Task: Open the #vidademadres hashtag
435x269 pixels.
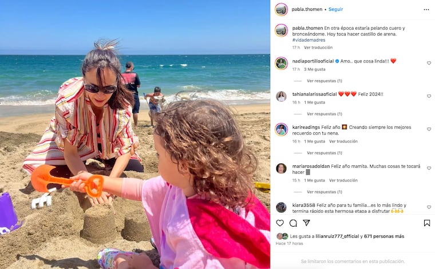Action: [309, 40]
